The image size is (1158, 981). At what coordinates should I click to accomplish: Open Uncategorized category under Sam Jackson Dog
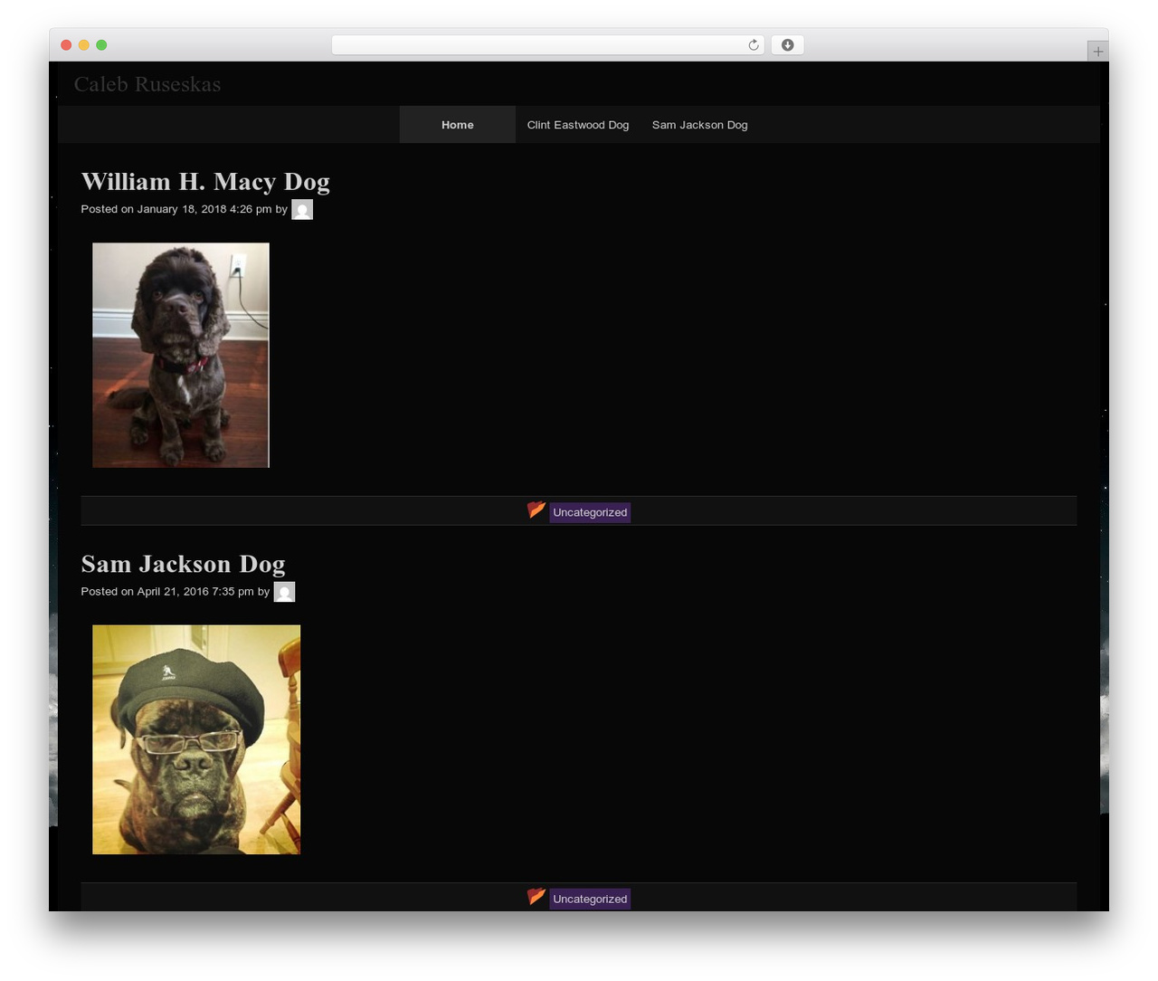tap(590, 899)
